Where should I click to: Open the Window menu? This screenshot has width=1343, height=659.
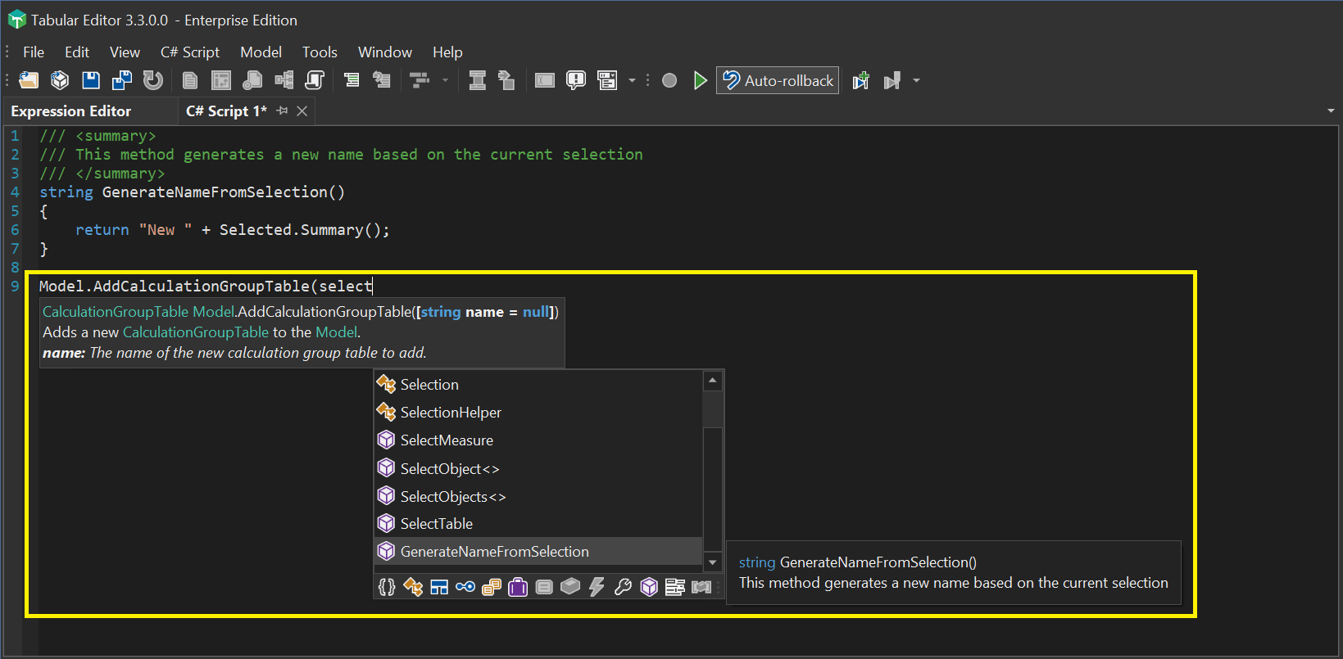point(385,52)
